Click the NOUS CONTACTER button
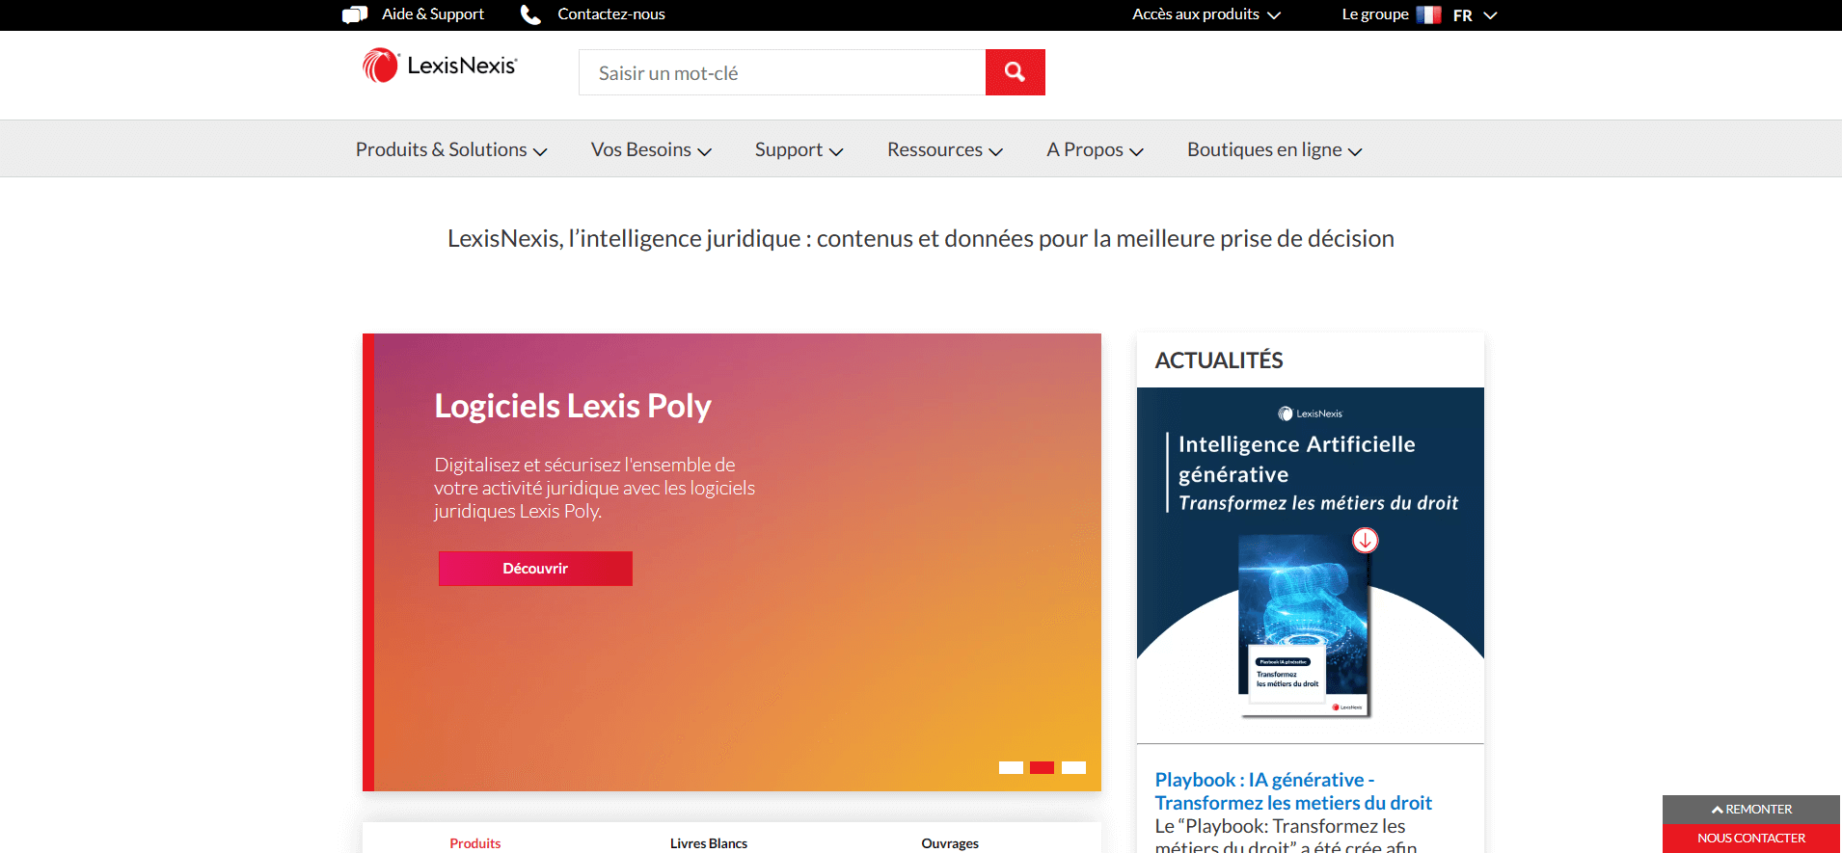The height and width of the screenshot is (853, 1842). click(x=1750, y=838)
